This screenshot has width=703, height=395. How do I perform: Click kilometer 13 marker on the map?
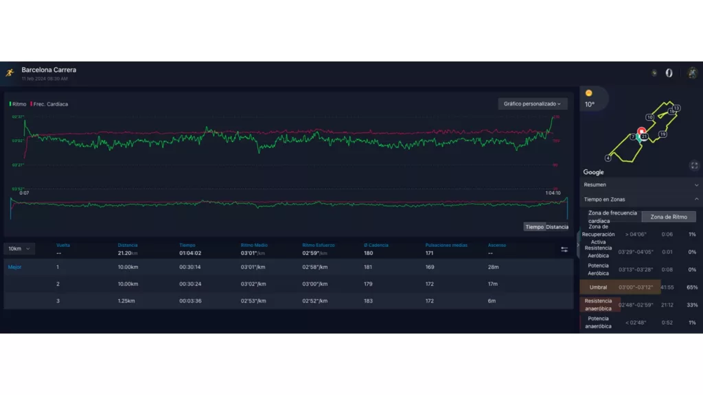point(676,108)
